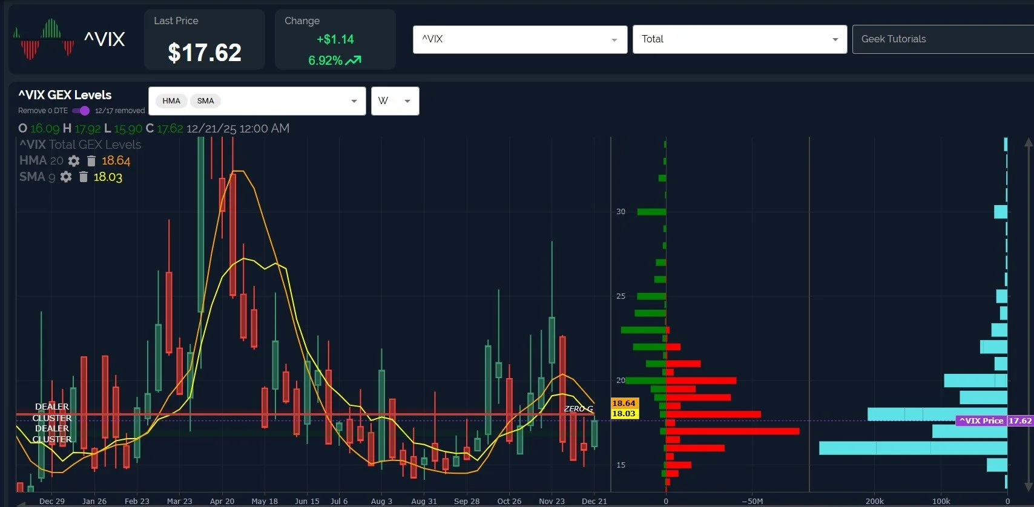Click the Geek Tutorials field
The width and height of the screenshot is (1034, 507).
[x=943, y=39]
